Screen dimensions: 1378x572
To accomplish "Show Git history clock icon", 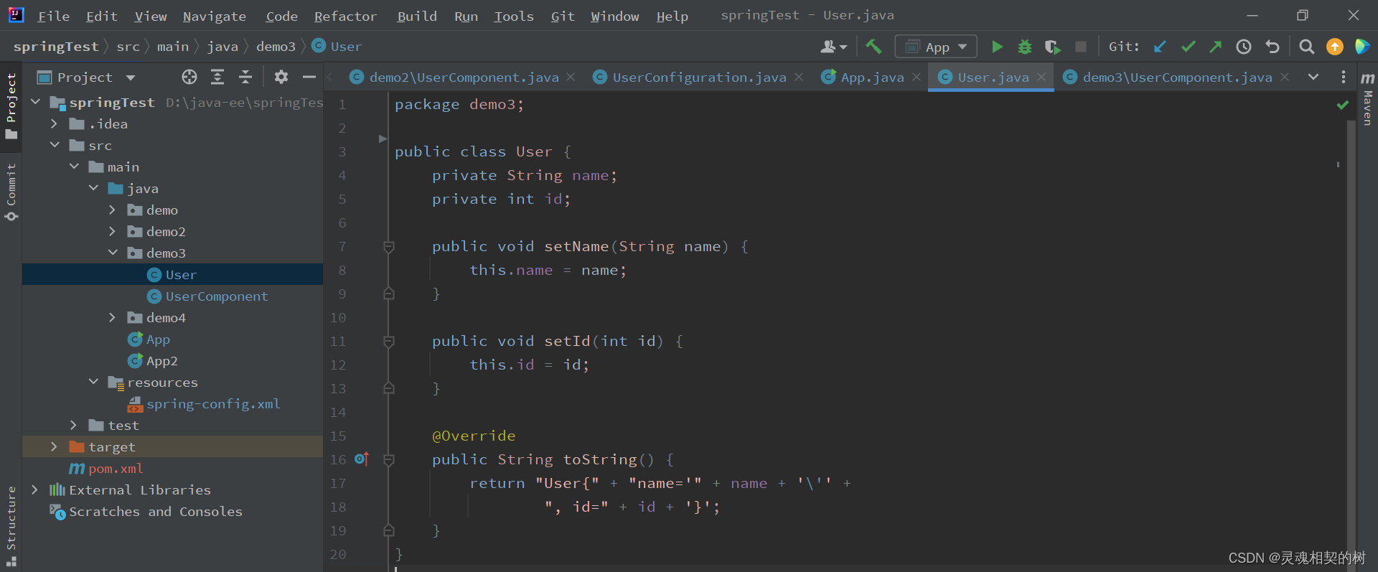I will (1244, 47).
